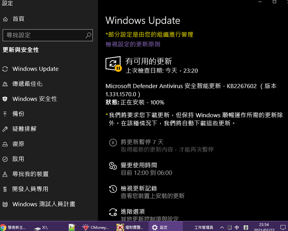
Task: Switch to 理財寶籌... taskbar app
Action: point(130,227)
